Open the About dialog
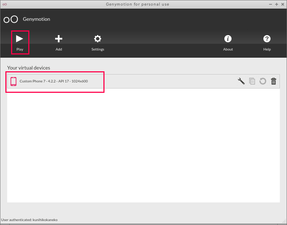 pos(228,43)
